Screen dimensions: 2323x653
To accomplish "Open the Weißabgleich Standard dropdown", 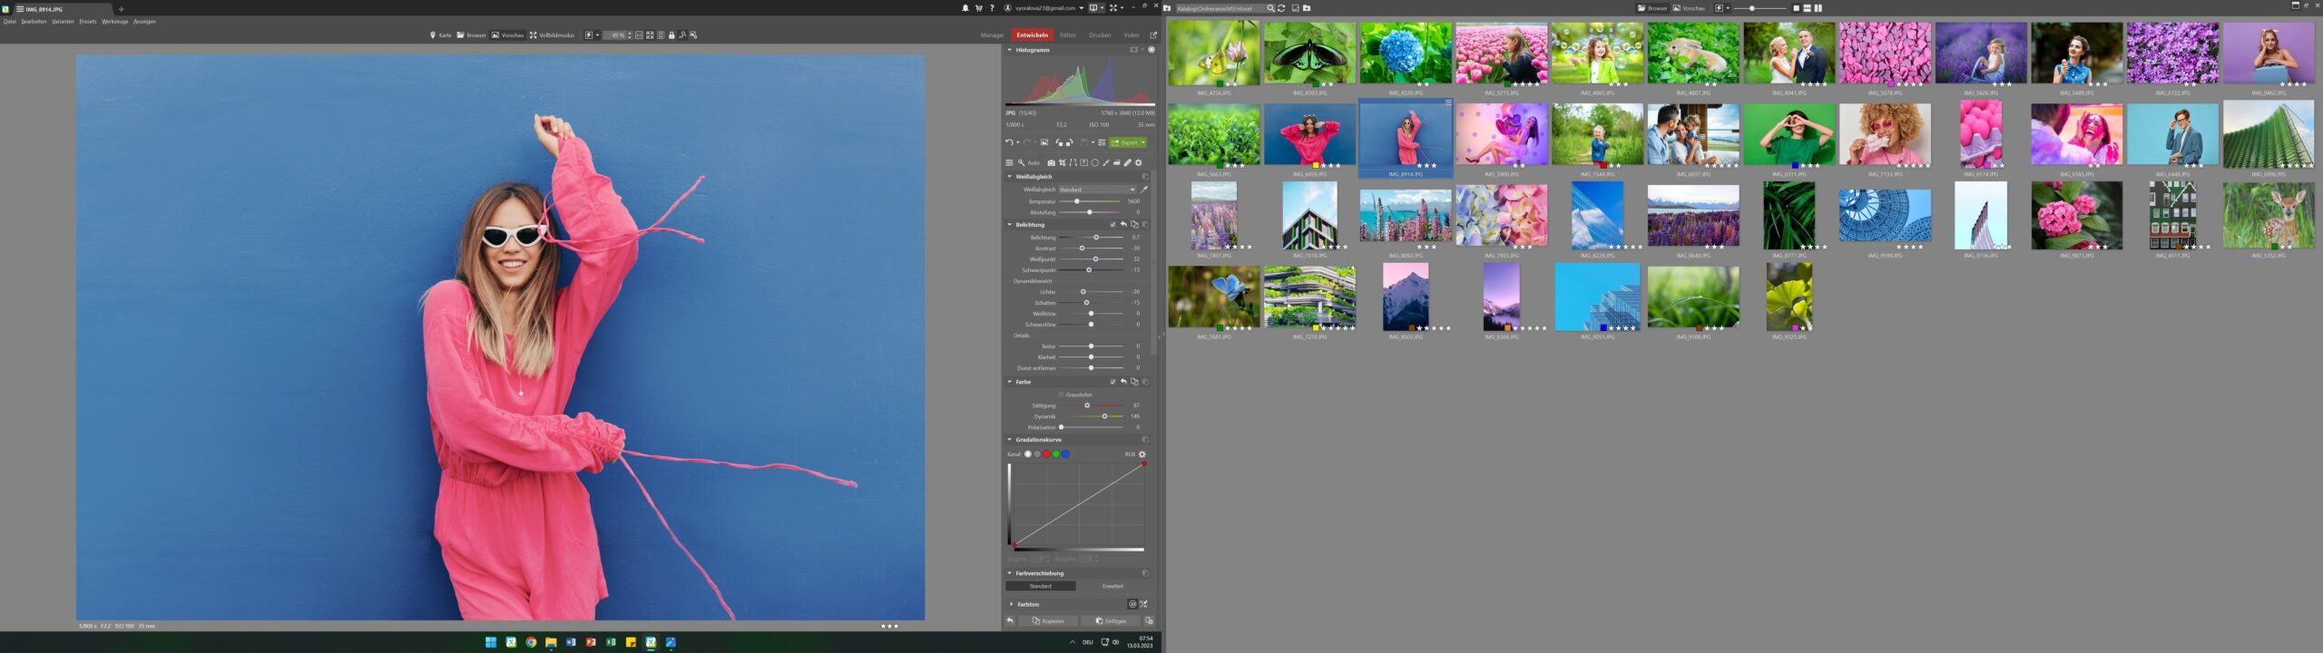I will [x=1097, y=190].
